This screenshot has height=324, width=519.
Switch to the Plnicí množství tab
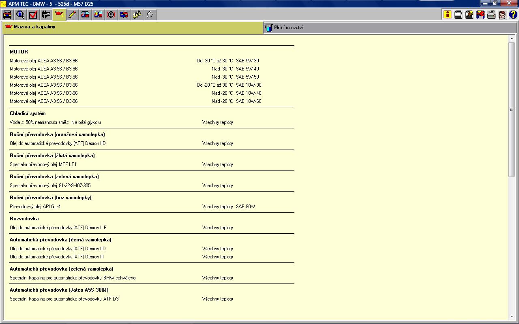[x=288, y=28]
